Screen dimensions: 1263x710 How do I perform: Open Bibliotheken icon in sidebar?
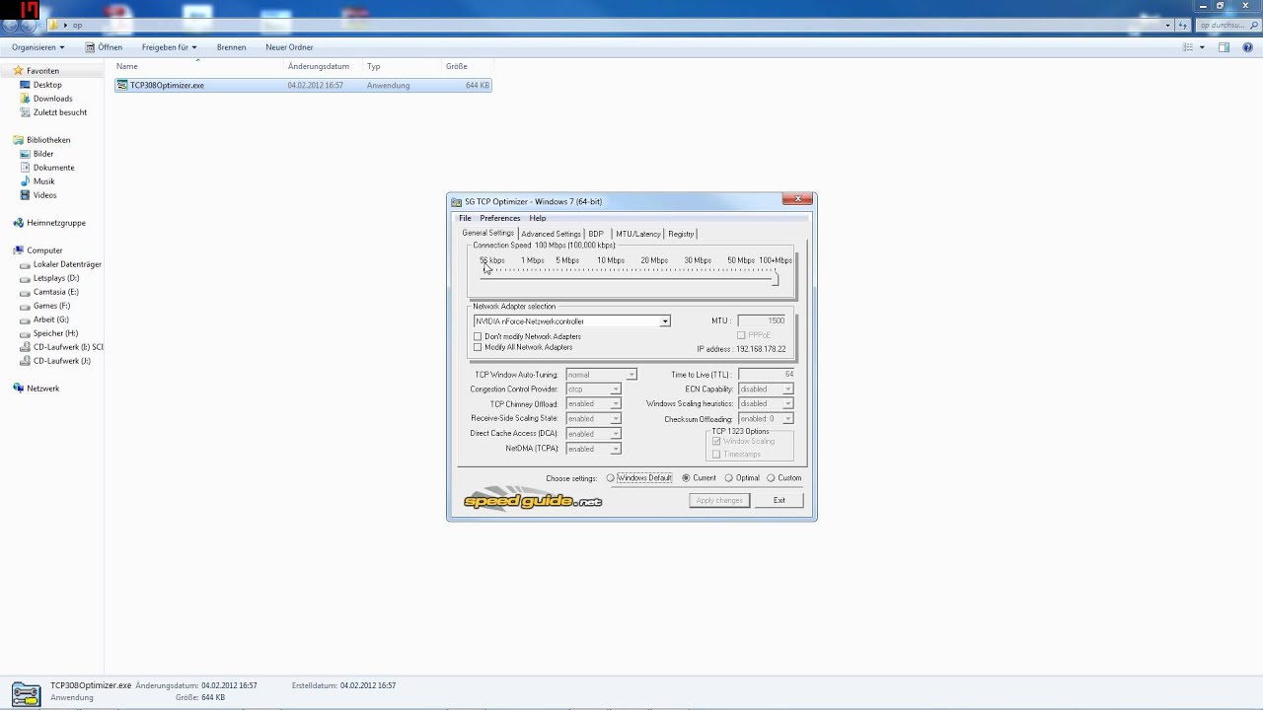[18, 140]
